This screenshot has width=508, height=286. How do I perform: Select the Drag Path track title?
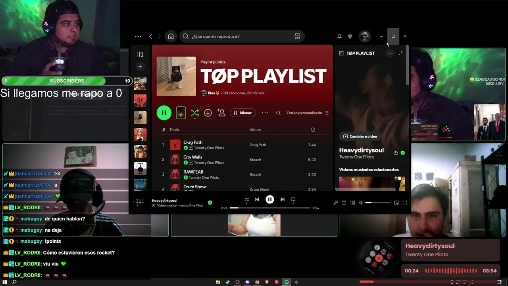193,142
